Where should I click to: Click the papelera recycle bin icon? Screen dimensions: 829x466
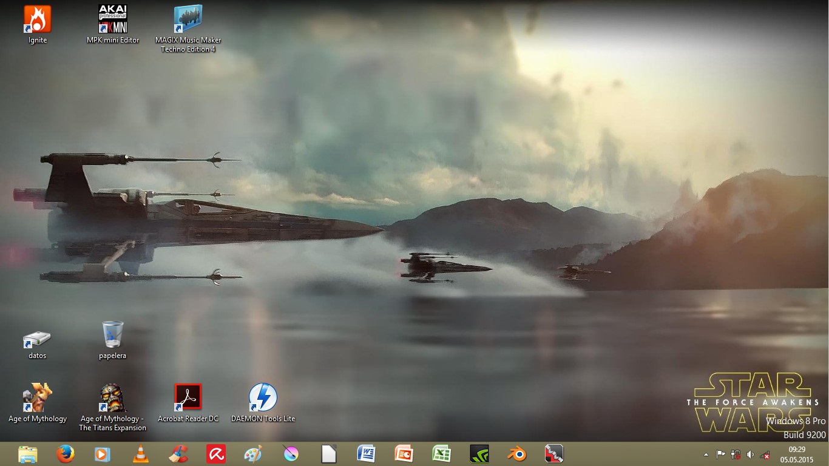pos(113,335)
